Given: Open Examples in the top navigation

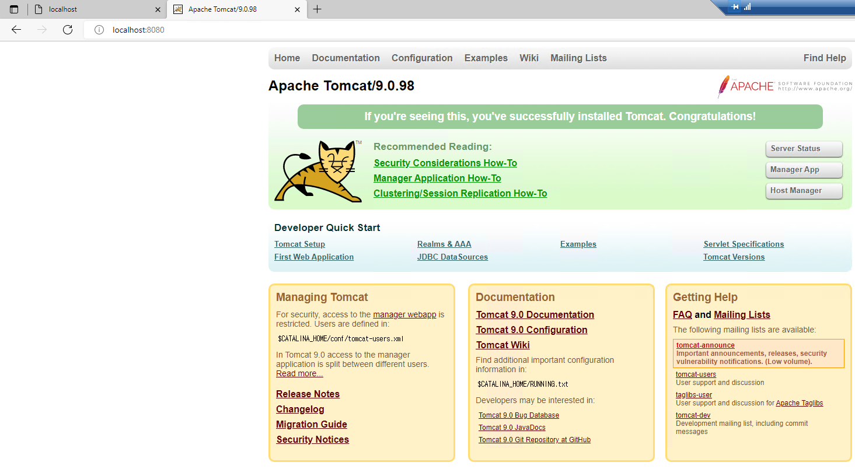Looking at the screenshot, I should tap(486, 58).
